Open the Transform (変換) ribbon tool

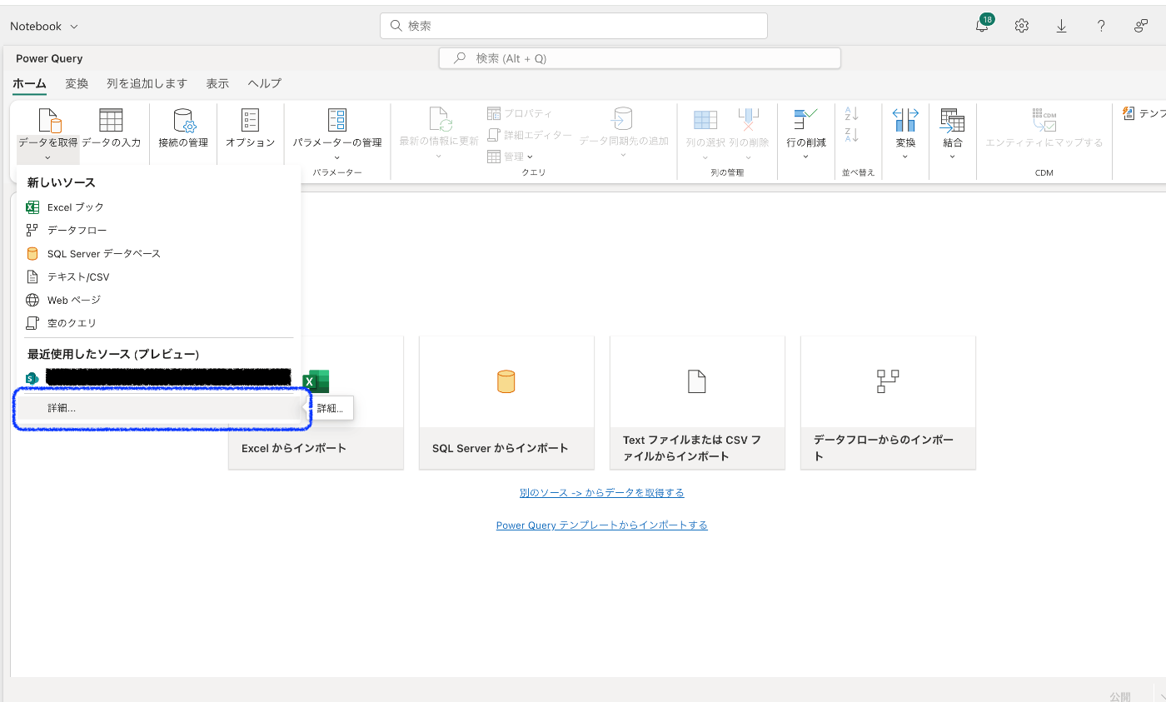(904, 120)
